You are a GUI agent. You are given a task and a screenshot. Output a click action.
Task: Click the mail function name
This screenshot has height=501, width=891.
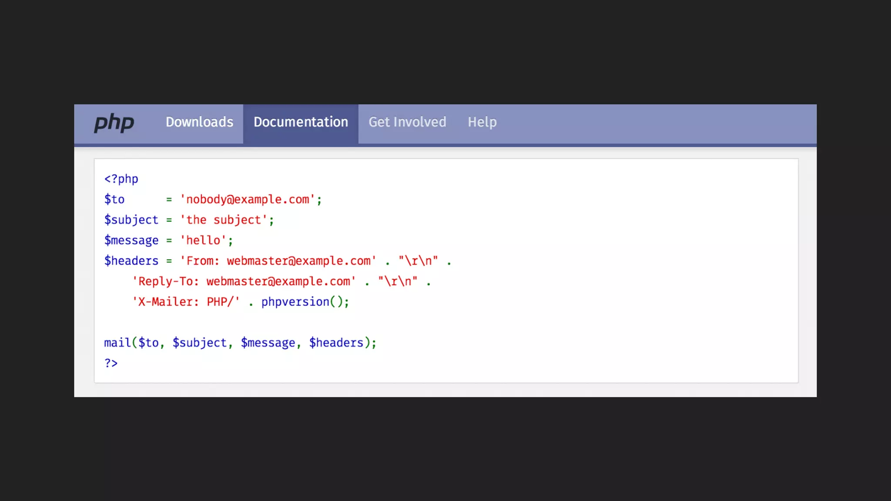coord(117,343)
